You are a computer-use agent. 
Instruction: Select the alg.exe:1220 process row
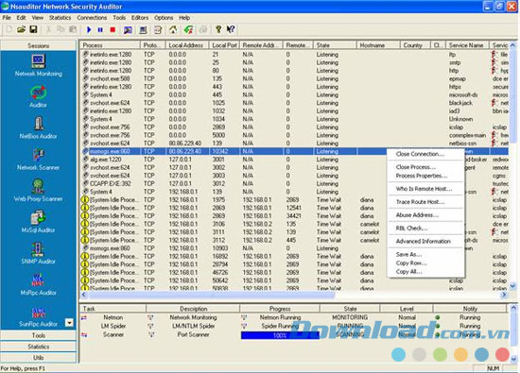coord(293,160)
